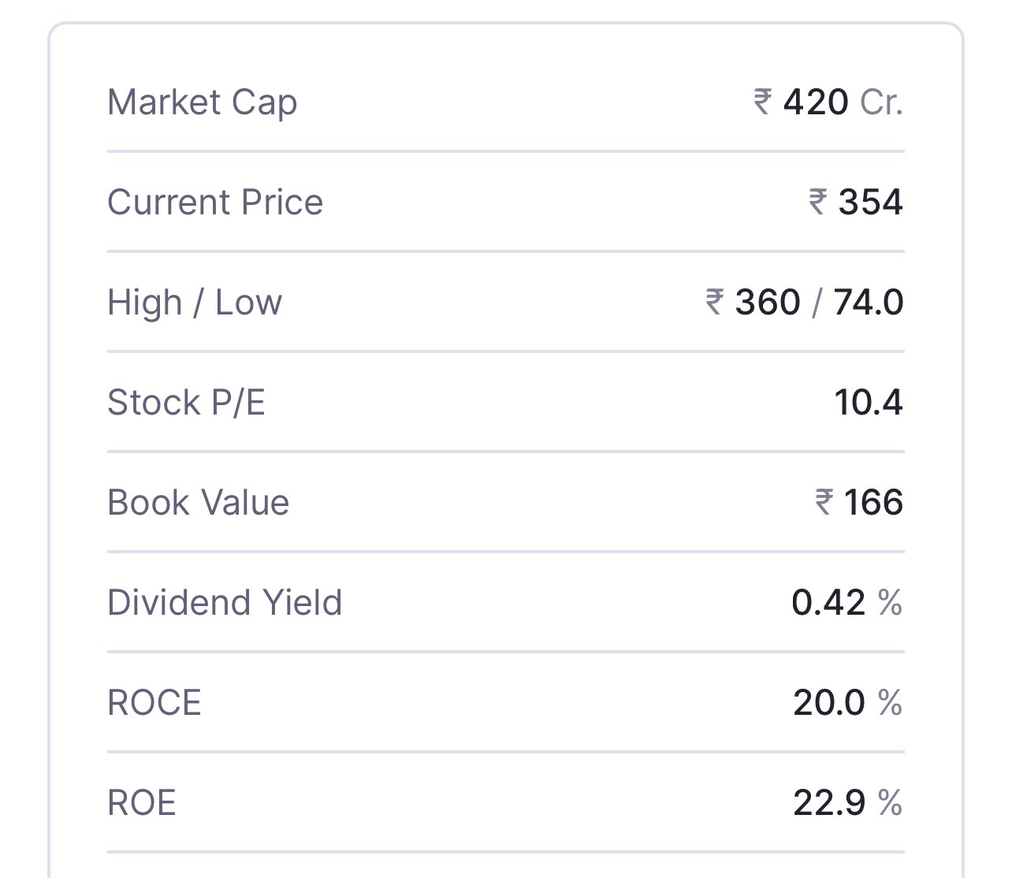
Task: Select the ROE value 22.9
Action: 829,803
